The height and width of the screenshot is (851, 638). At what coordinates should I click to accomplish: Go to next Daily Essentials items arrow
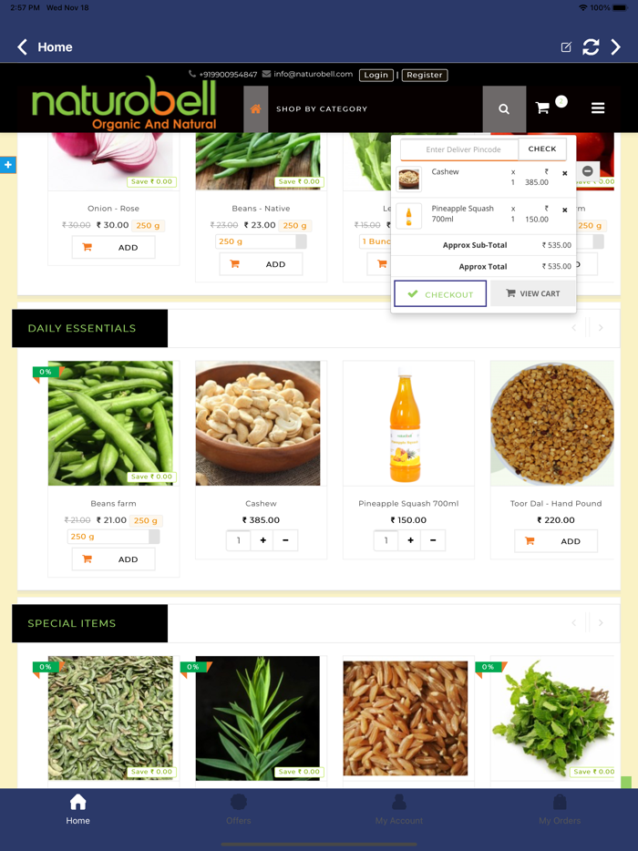point(601,328)
